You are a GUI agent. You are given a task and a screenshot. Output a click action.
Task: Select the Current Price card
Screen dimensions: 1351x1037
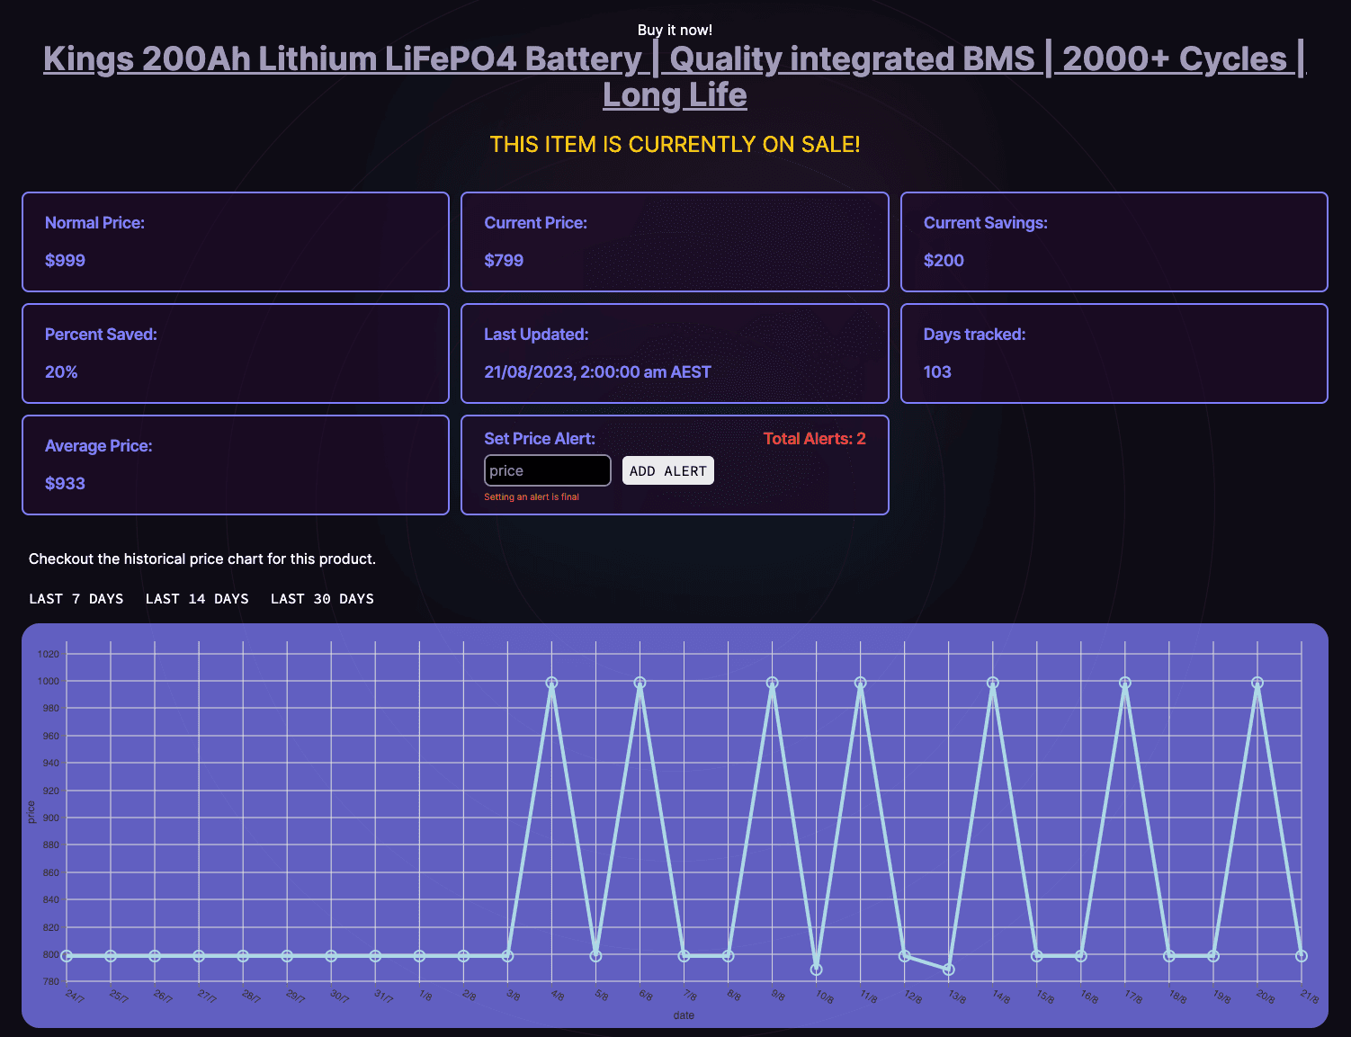pos(674,242)
